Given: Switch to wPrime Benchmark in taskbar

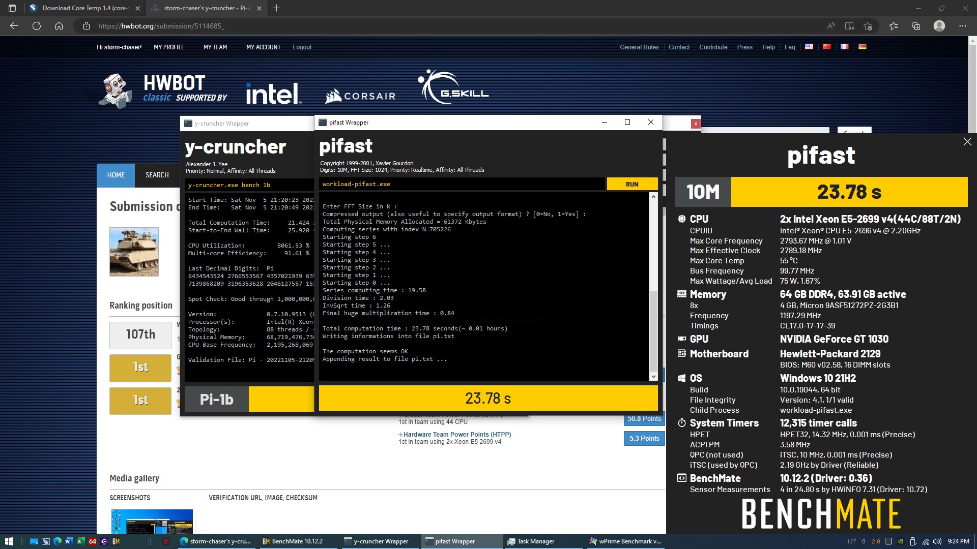Looking at the screenshot, I should pyautogui.click(x=625, y=541).
